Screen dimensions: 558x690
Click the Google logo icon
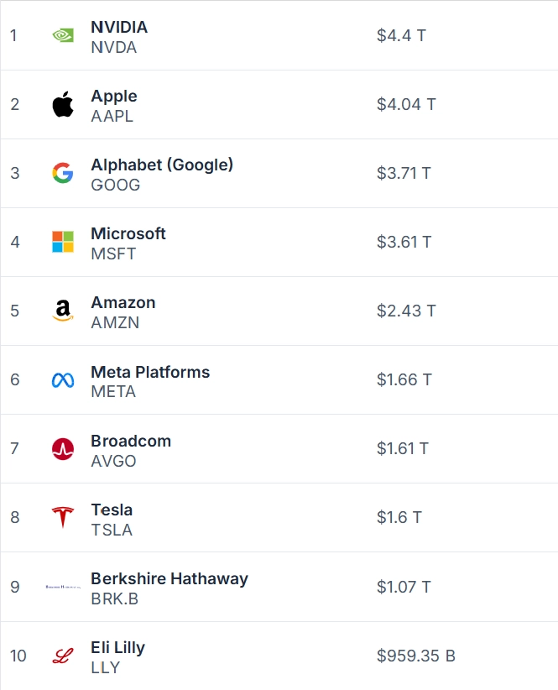pyautogui.click(x=63, y=174)
